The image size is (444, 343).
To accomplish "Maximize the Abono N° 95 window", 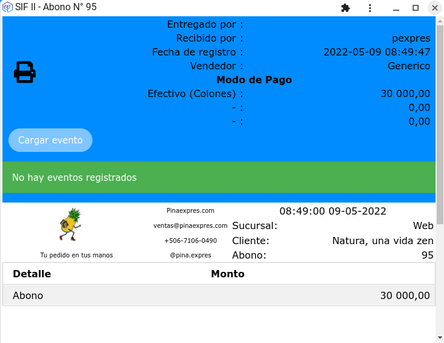I will coord(416,8).
